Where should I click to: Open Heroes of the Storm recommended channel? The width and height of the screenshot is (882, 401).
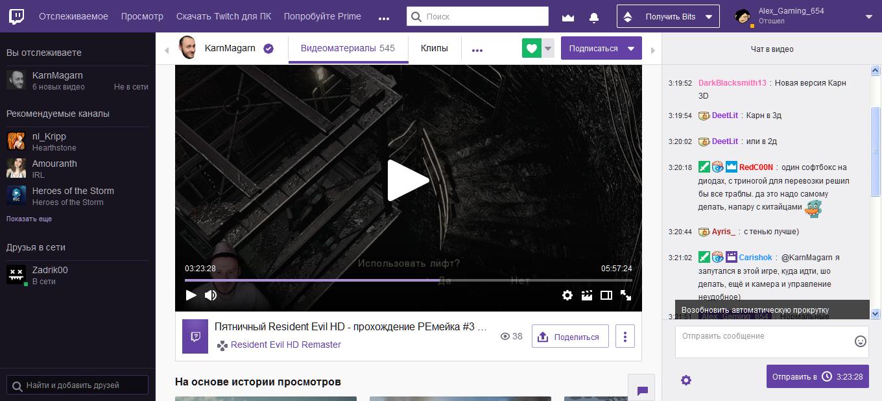[x=78, y=196]
